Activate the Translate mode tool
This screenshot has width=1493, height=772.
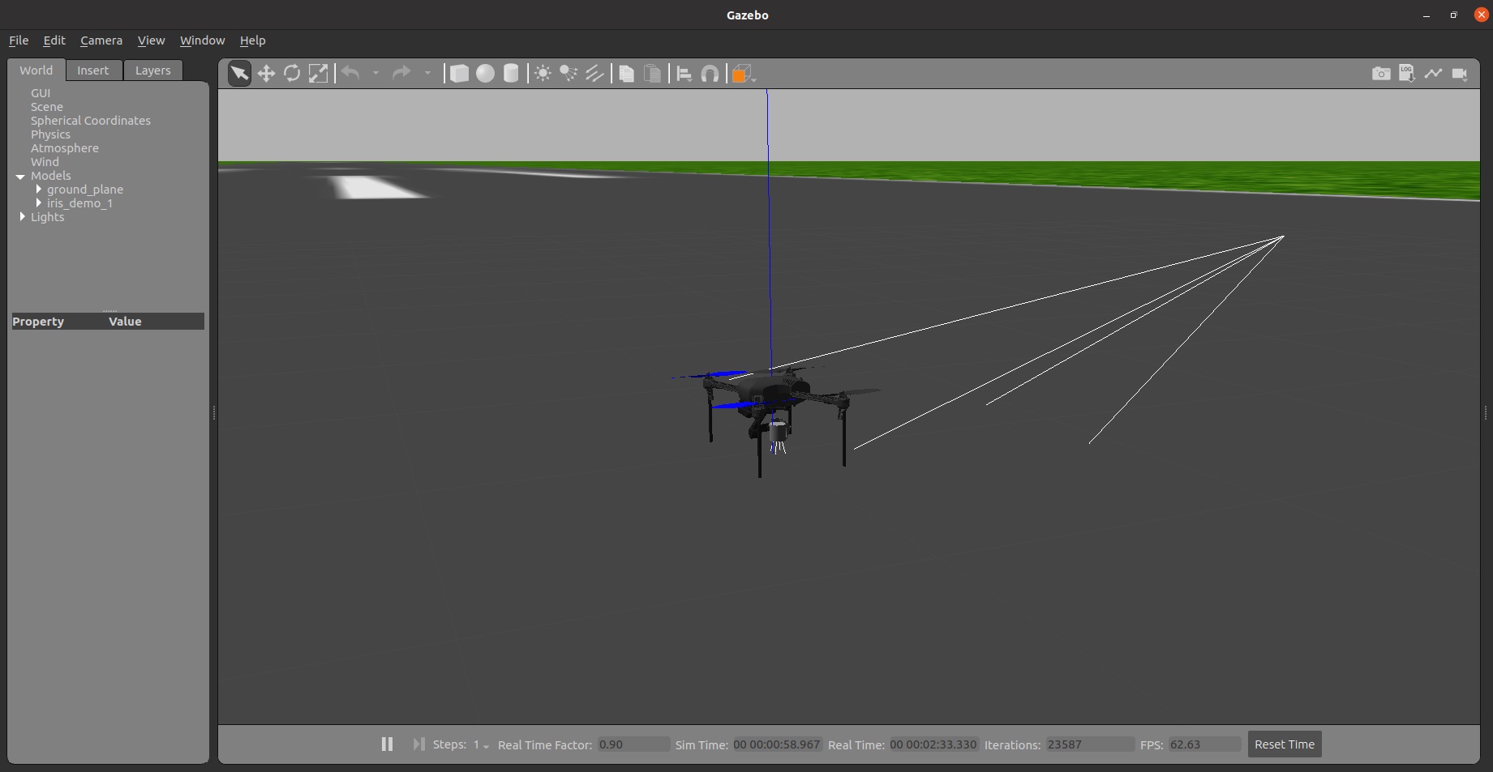(266, 74)
